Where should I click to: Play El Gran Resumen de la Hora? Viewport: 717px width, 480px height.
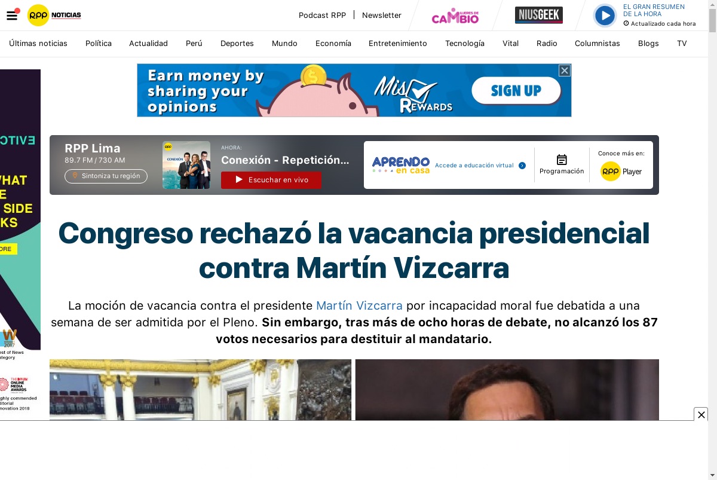(x=605, y=16)
